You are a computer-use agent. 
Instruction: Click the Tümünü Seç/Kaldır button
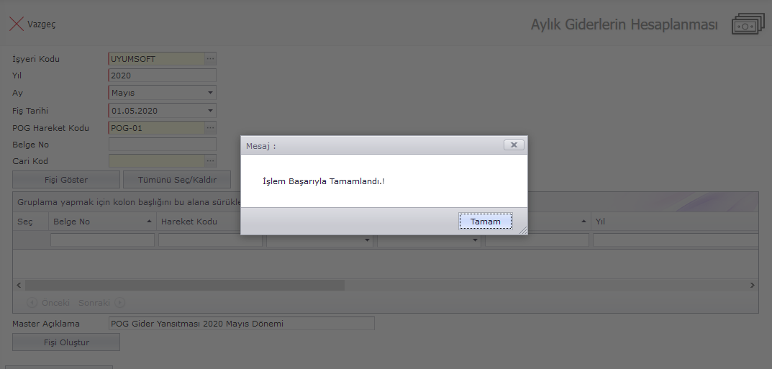pos(177,179)
